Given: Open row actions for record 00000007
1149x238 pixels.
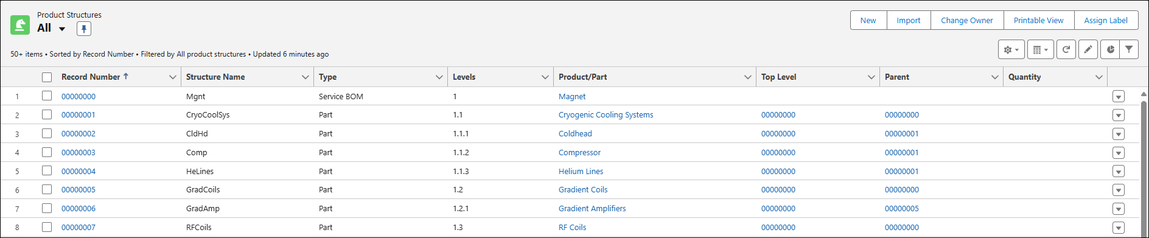Looking at the screenshot, I should coord(1119,228).
